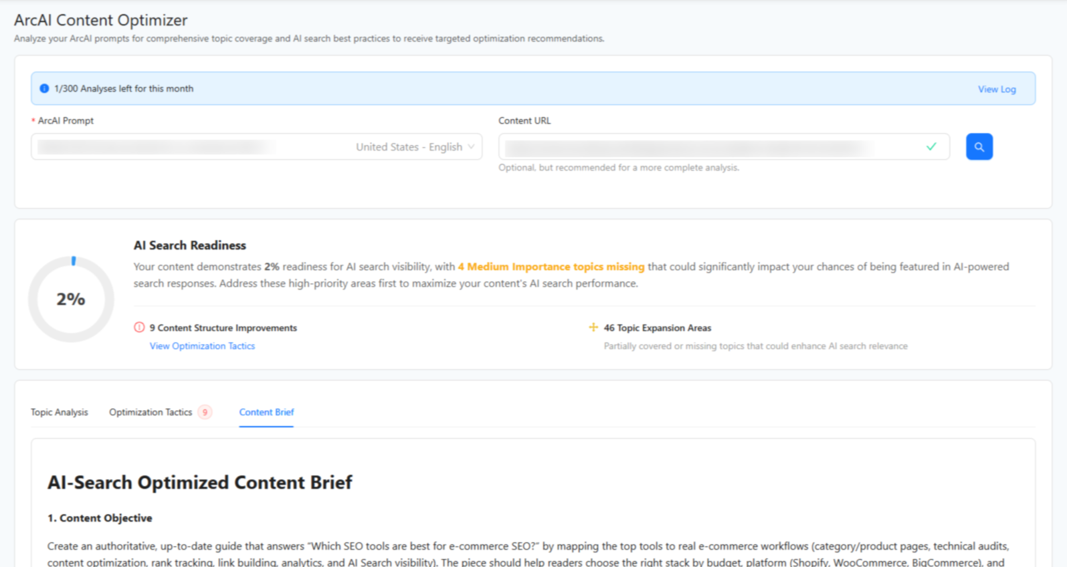The image size is (1067, 567).
Task: Switch to the Topic Analysis tab
Action: point(59,413)
